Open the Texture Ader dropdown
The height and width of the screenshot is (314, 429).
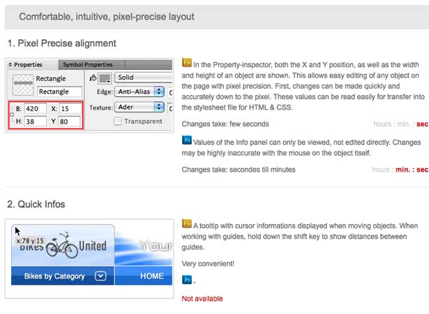point(140,107)
